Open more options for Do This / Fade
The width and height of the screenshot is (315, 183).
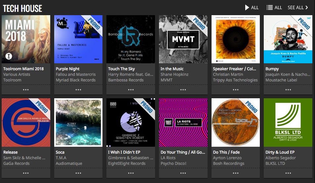click(236, 173)
